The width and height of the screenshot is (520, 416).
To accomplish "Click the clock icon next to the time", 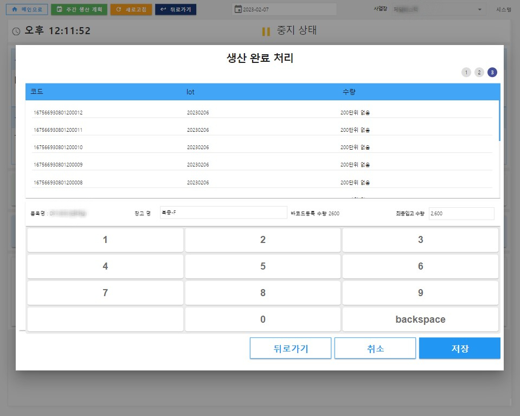I will click(x=16, y=31).
